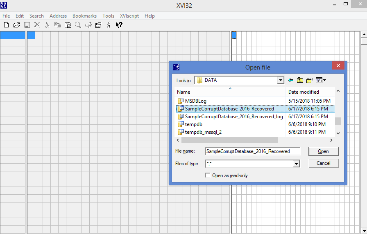Click the Create New Folder icon
Image resolution: width=367 pixels, height=234 pixels.
click(x=310, y=80)
